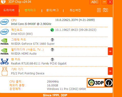Click the 2904MHz CPU clock value
The height and width of the screenshot is (97, 122).
click(x=53, y=82)
